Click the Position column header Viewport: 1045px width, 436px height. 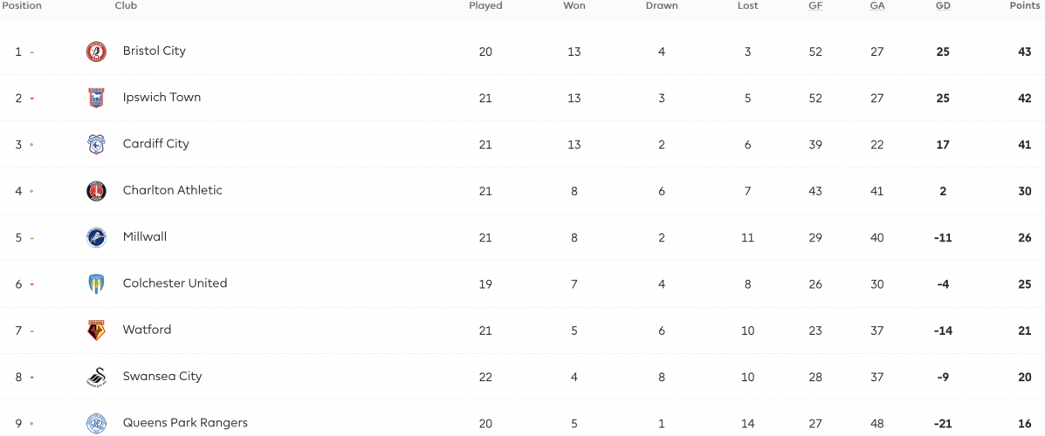point(22,6)
